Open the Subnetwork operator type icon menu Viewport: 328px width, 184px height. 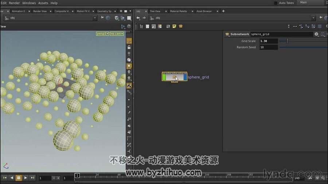click(227, 34)
